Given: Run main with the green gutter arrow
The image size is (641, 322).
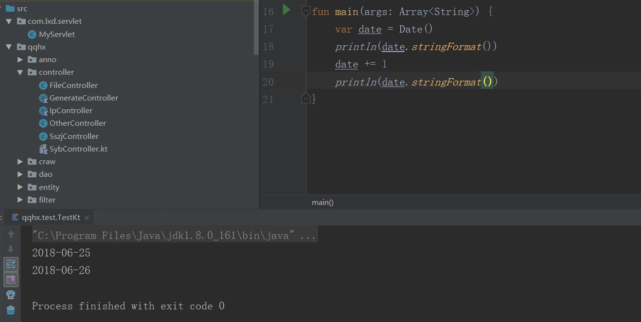Looking at the screenshot, I should tap(286, 10).
